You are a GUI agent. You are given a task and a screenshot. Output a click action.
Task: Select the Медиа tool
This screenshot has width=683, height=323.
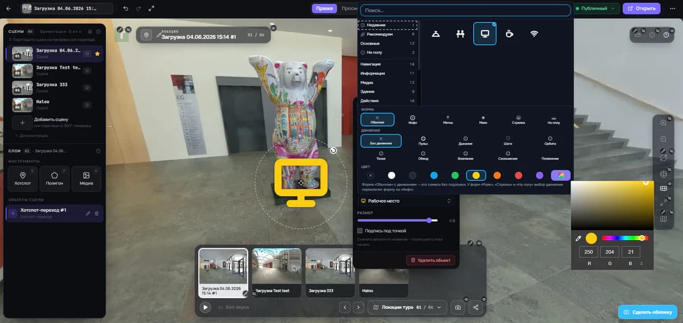point(87,178)
